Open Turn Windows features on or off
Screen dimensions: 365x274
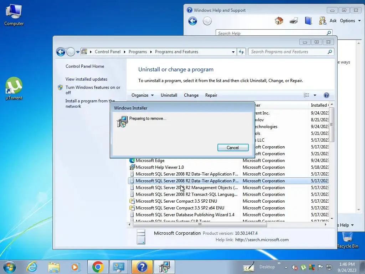click(93, 90)
